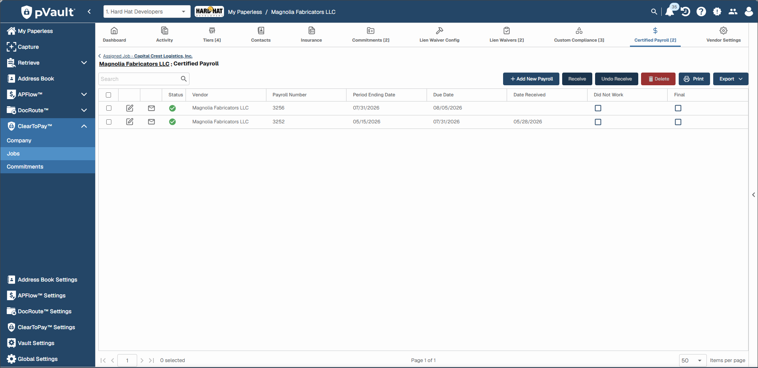Viewport: 758px width, 368px height.
Task: Open the top bar settings gear icon
Action: pos(717,12)
